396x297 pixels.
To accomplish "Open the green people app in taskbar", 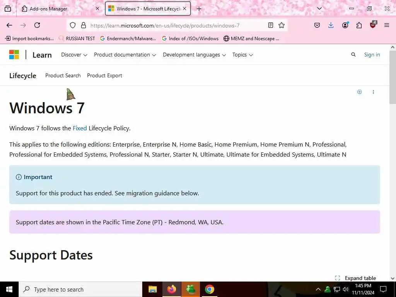I will coord(191,289).
